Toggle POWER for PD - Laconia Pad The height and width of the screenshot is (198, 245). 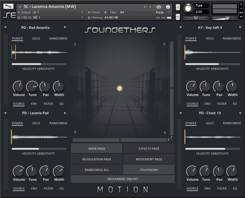tap(17, 123)
